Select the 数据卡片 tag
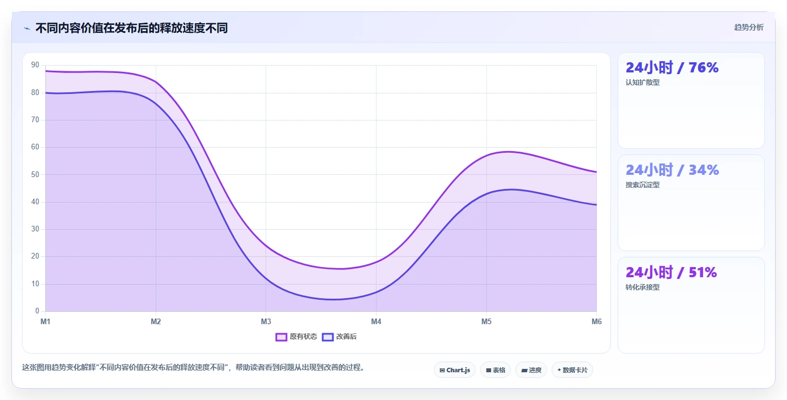 tap(572, 370)
